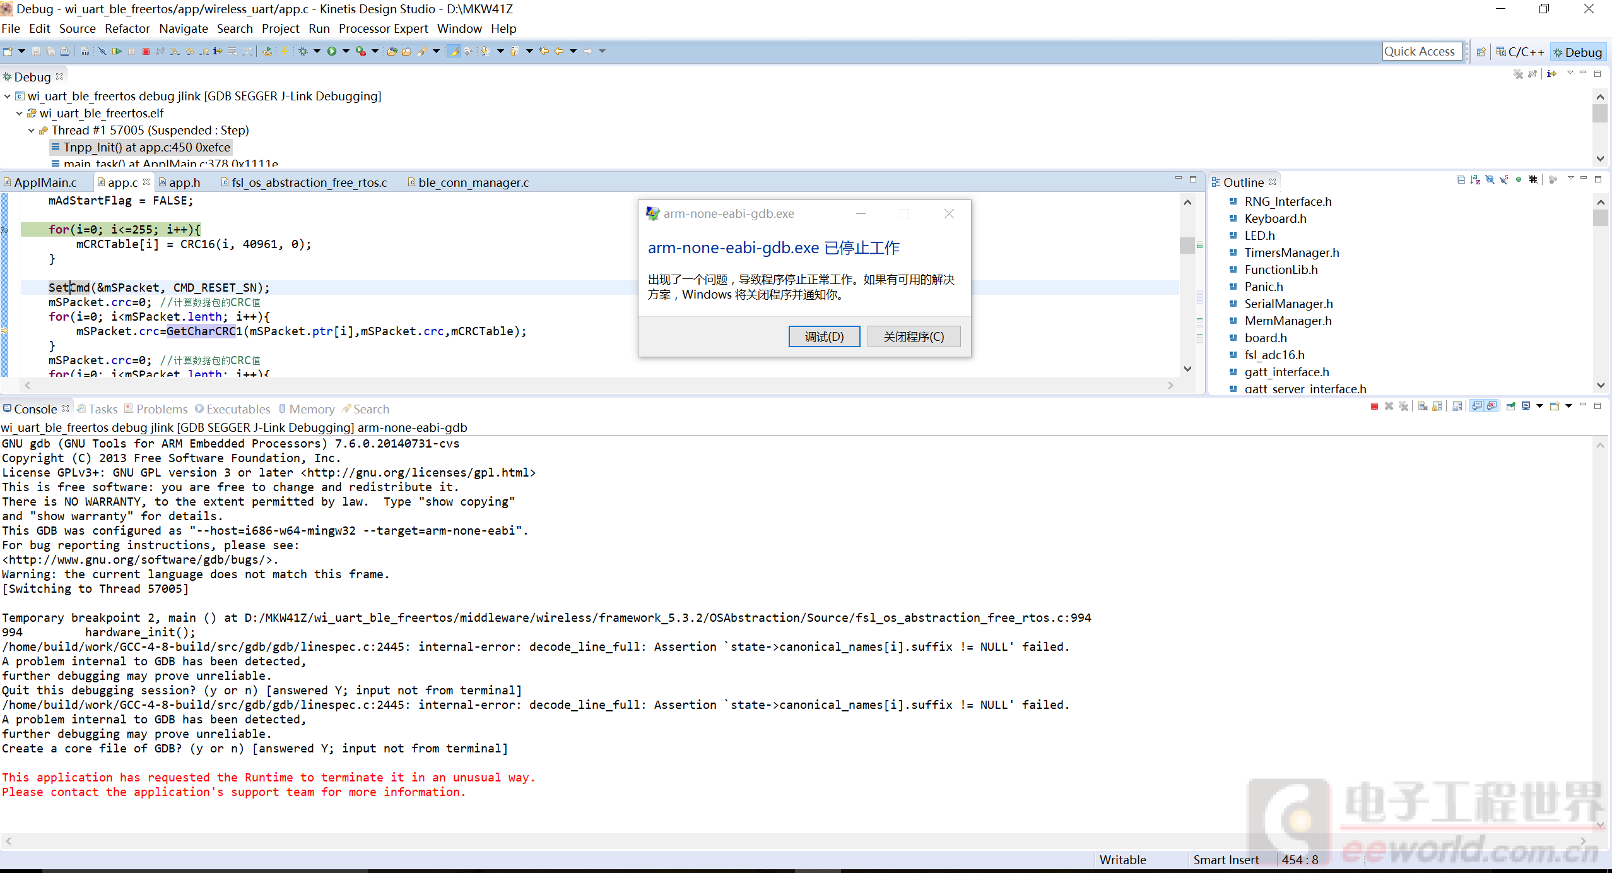Toggle Mark Occurrences highlighter in toolbar
Screen dimensions: 1612x873
click(454, 52)
